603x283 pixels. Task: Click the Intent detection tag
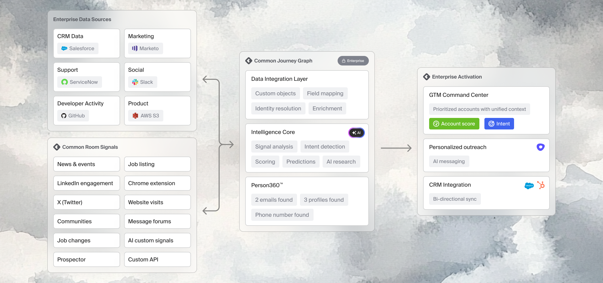[x=325, y=147]
